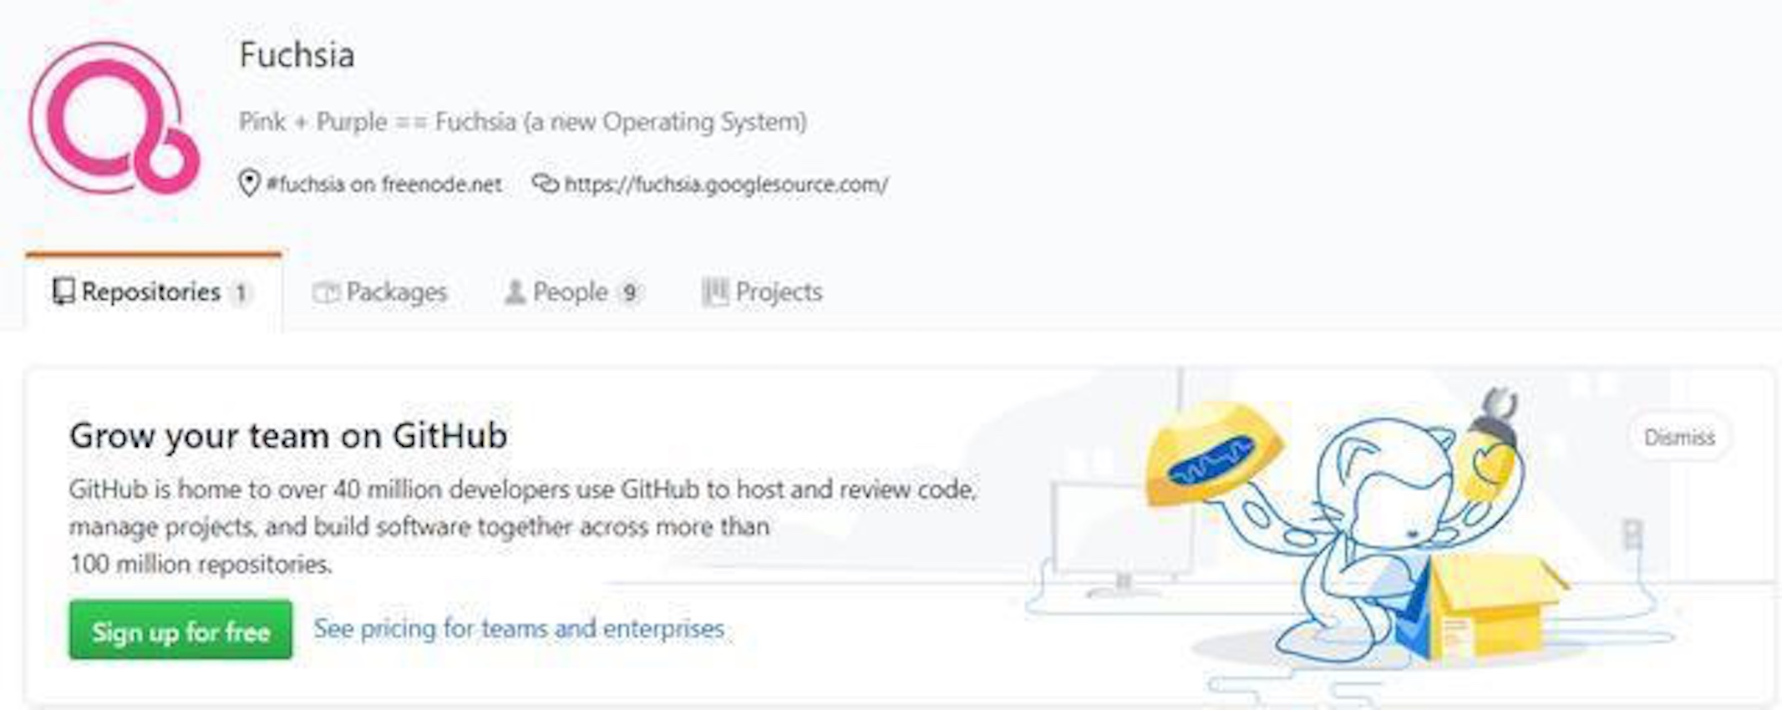
Task: Click the Projects board icon
Action: 714,292
